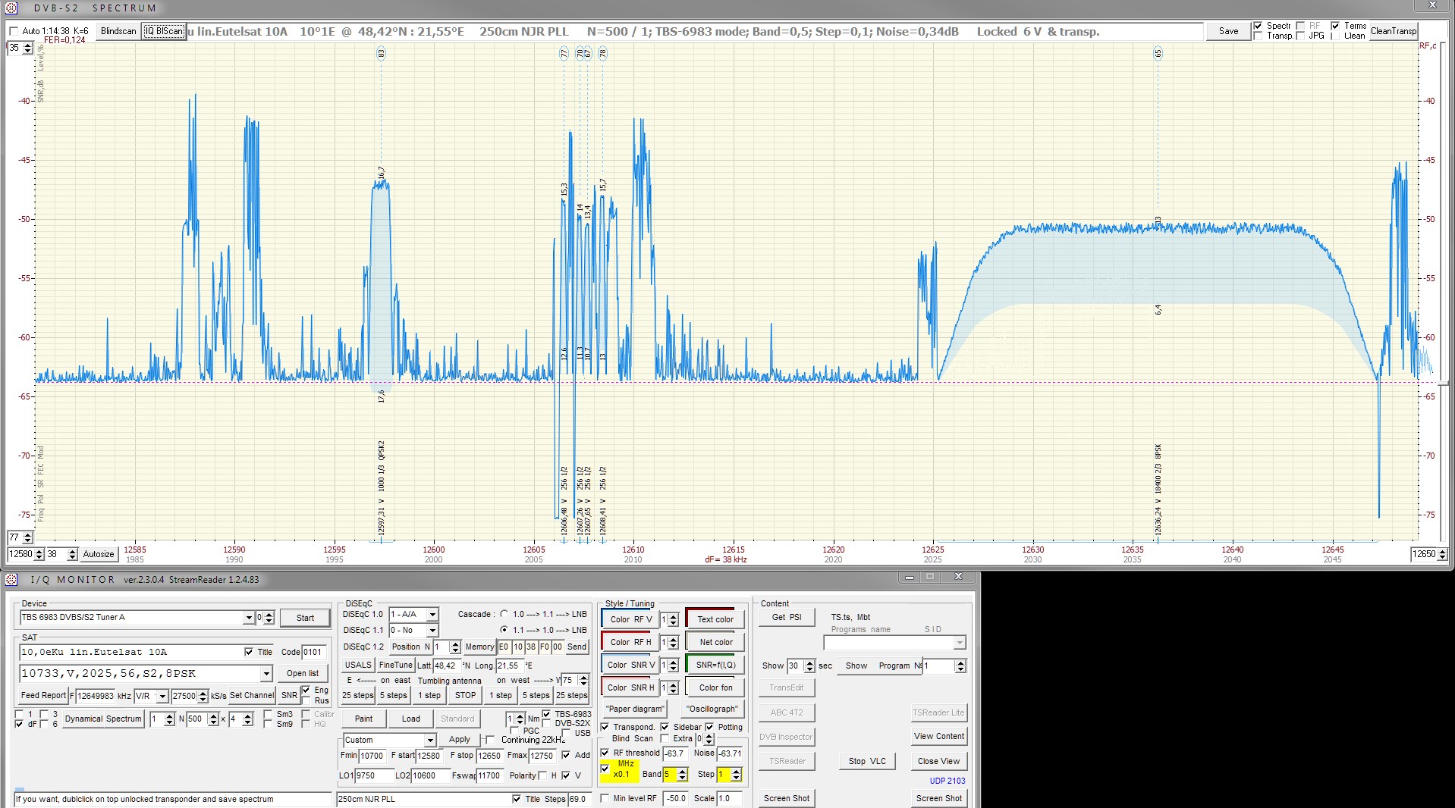
Task: Click the IQ BlScan button
Action: pos(164,31)
